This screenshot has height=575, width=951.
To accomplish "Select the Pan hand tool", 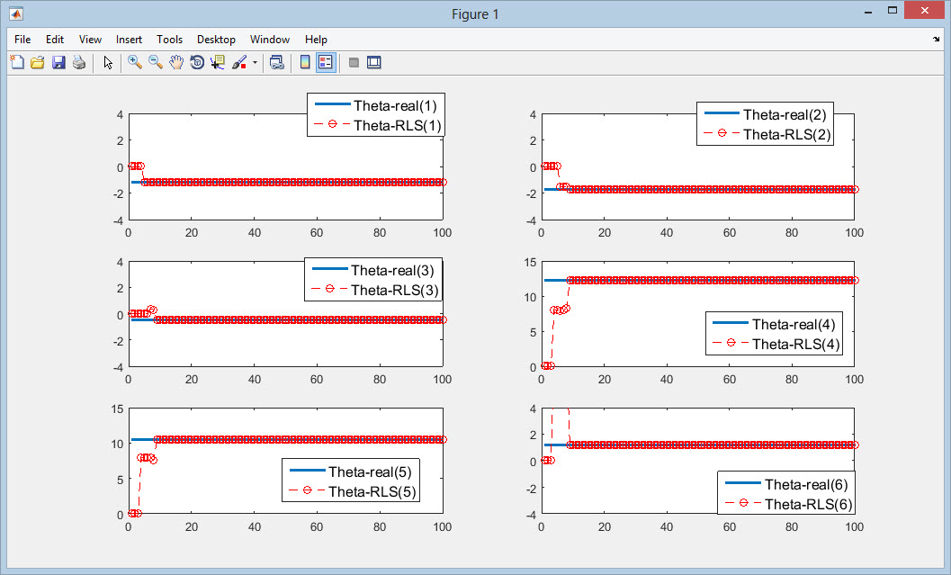I will click(x=175, y=62).
